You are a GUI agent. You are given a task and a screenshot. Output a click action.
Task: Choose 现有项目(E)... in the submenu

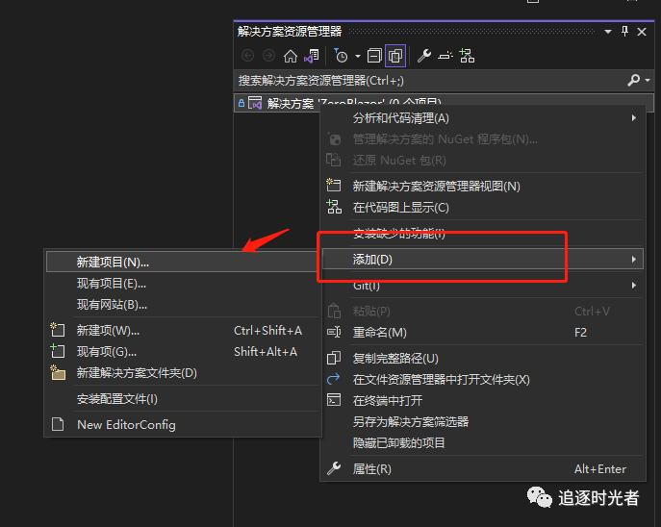[112, 284]
